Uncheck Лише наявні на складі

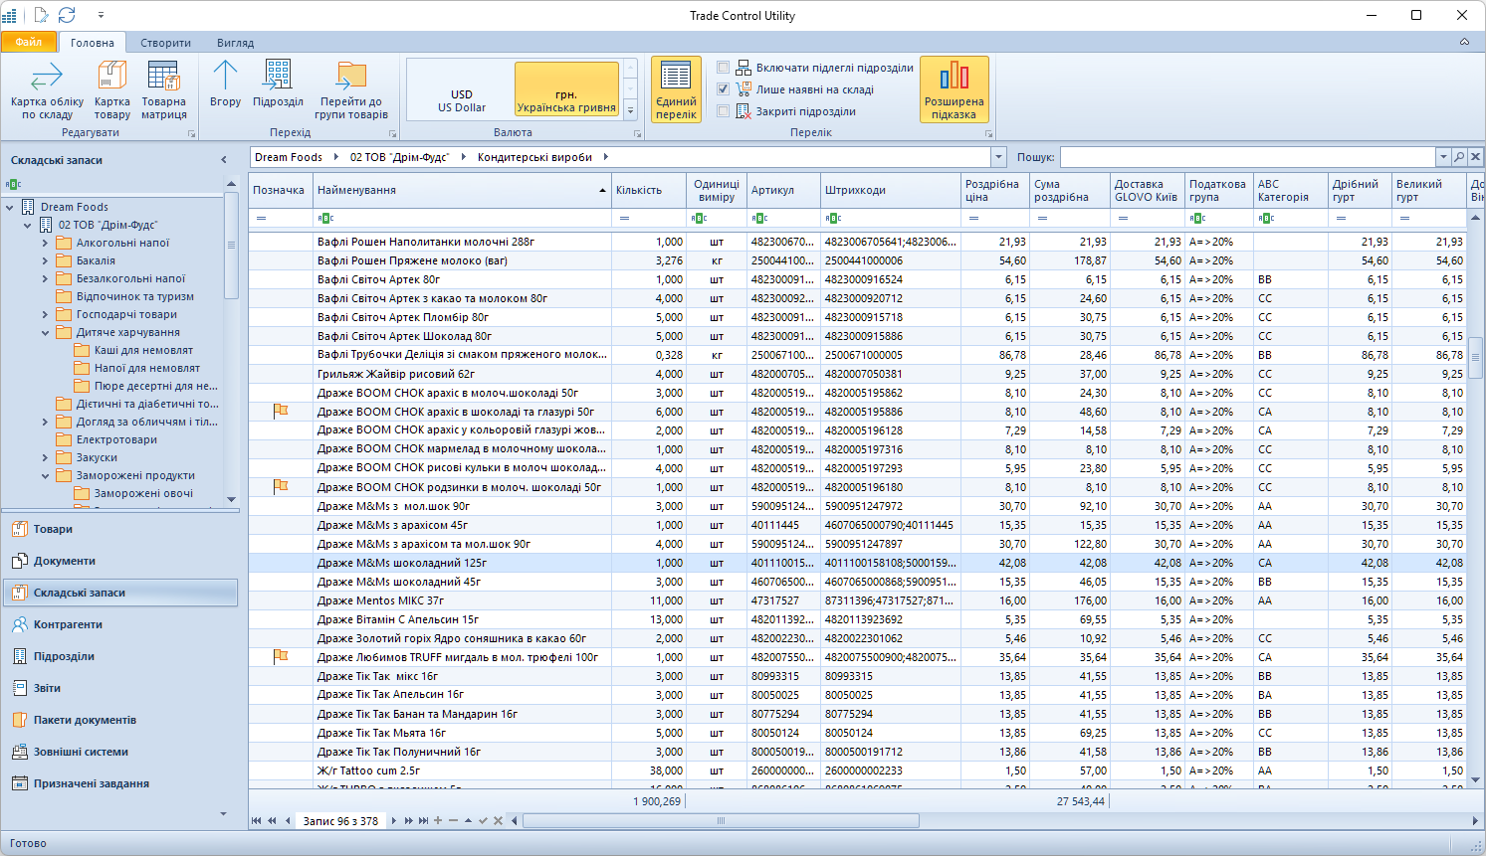[x=724, y=89]
